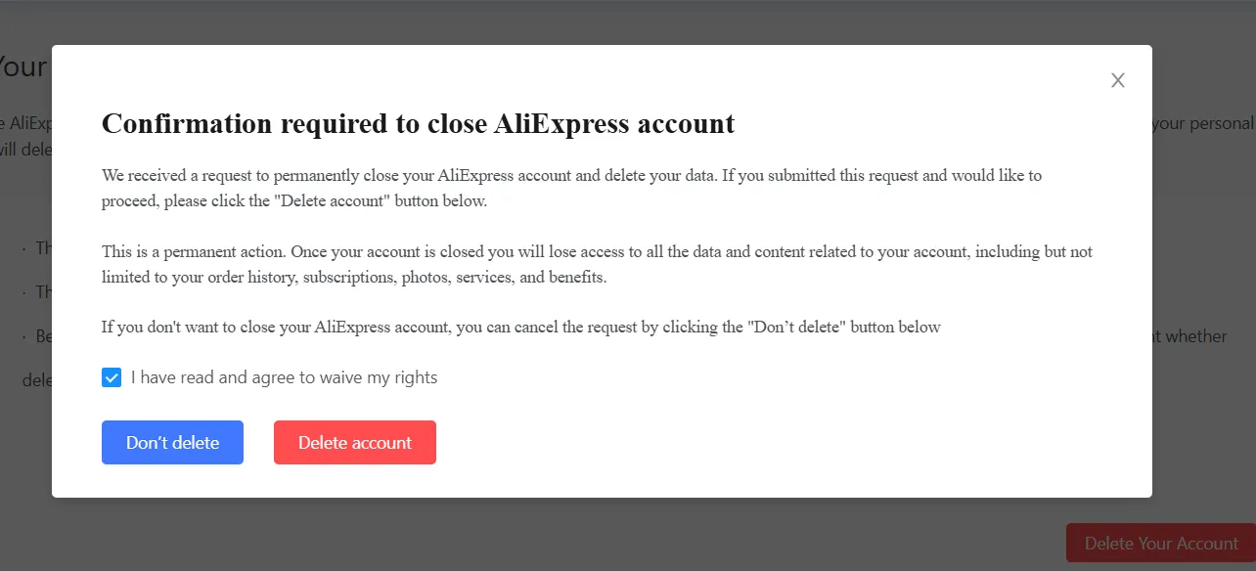
Task: Close the confirmation dialog with the X icon
Action: click(x=1118, y=80)
